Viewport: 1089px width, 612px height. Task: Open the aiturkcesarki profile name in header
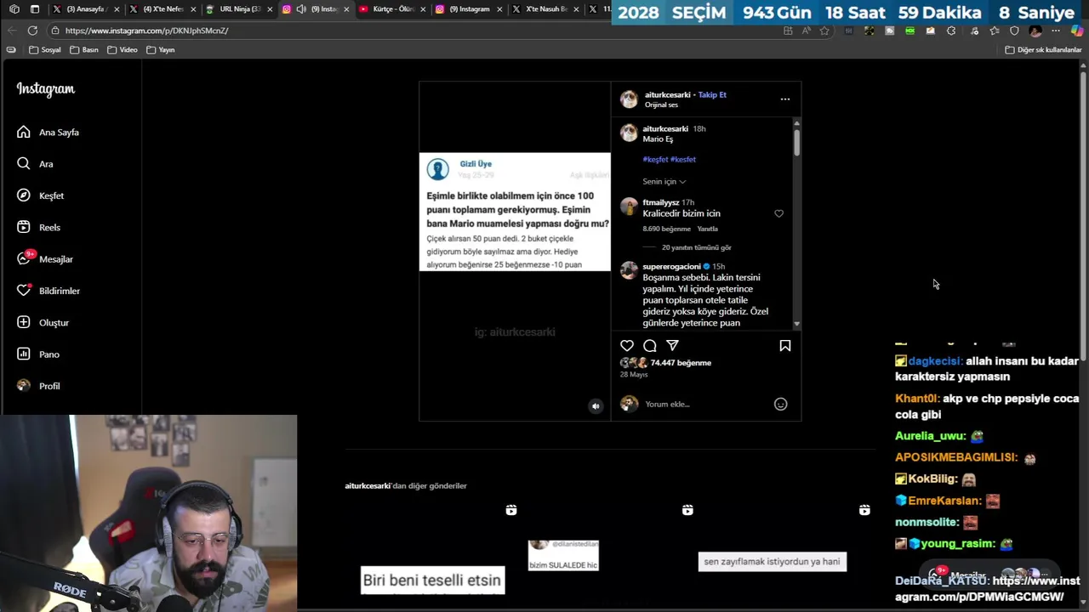[668, 95]
